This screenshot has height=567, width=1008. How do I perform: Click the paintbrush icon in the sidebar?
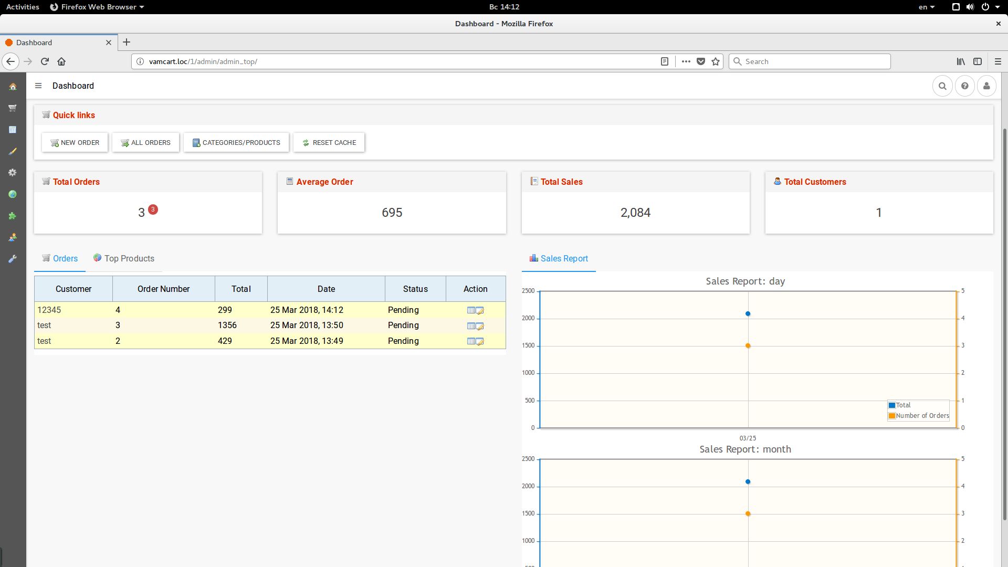pos(13,151)
